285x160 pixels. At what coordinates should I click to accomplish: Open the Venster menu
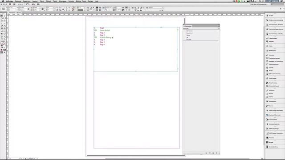tap(71, 1)
